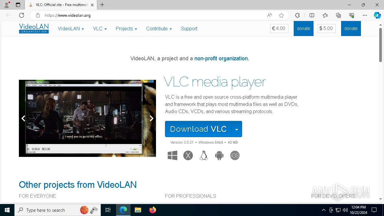Donate in dollars button
Image resolution: width=384 pixels, height=216 pixels.
click(x=351, y=28)
